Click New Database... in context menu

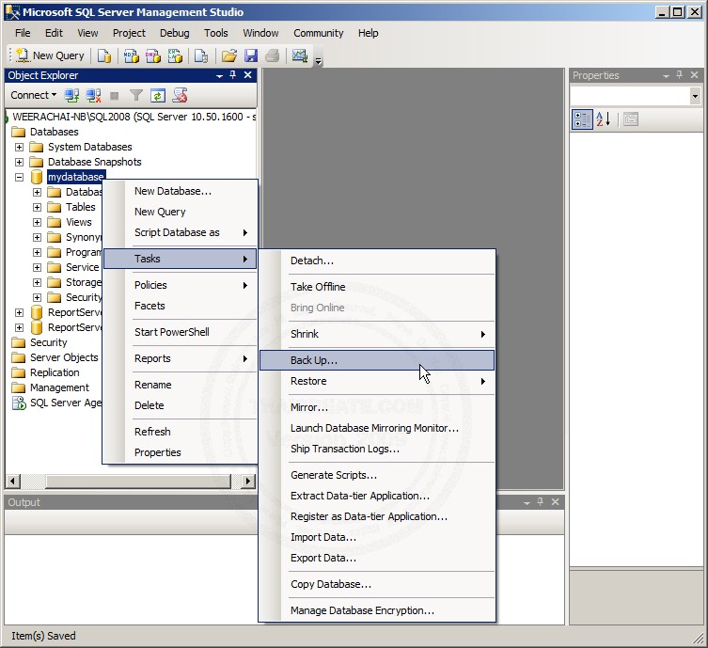[x=180, y=191]
